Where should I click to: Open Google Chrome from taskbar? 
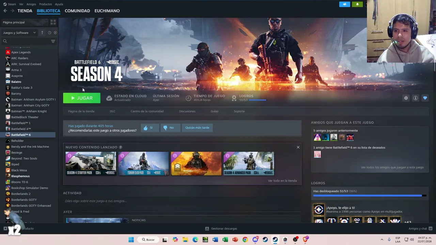(245, 240)
